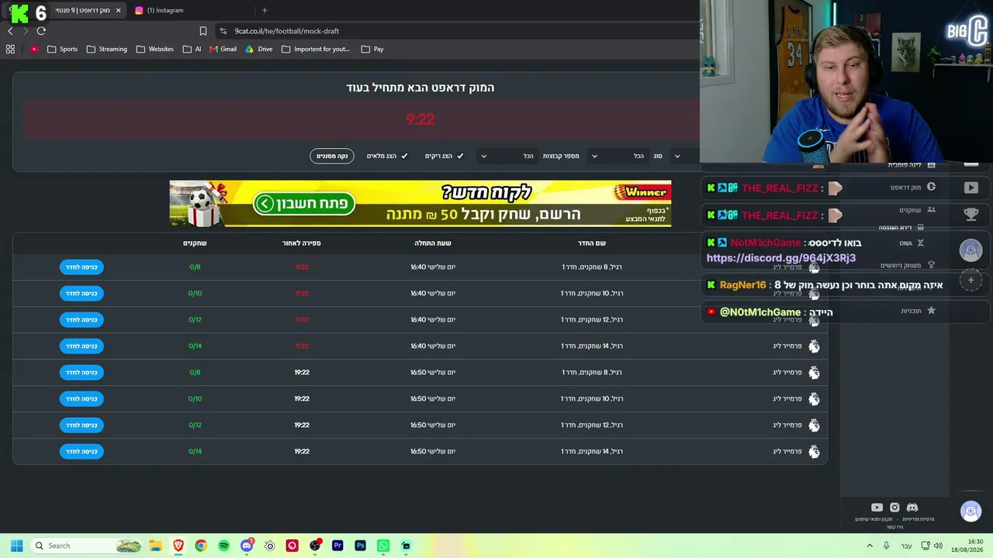
Task: Click the Instagram icon in site footer
Action: click(894, 508)
